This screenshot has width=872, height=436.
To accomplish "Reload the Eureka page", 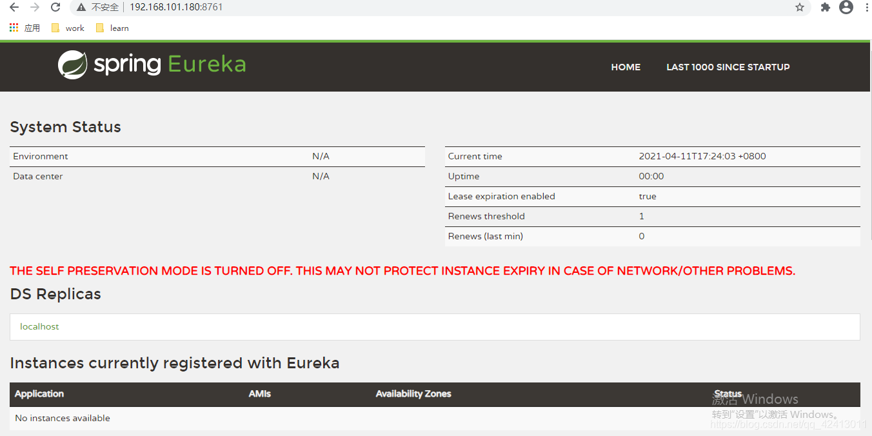I will [55, 7].
